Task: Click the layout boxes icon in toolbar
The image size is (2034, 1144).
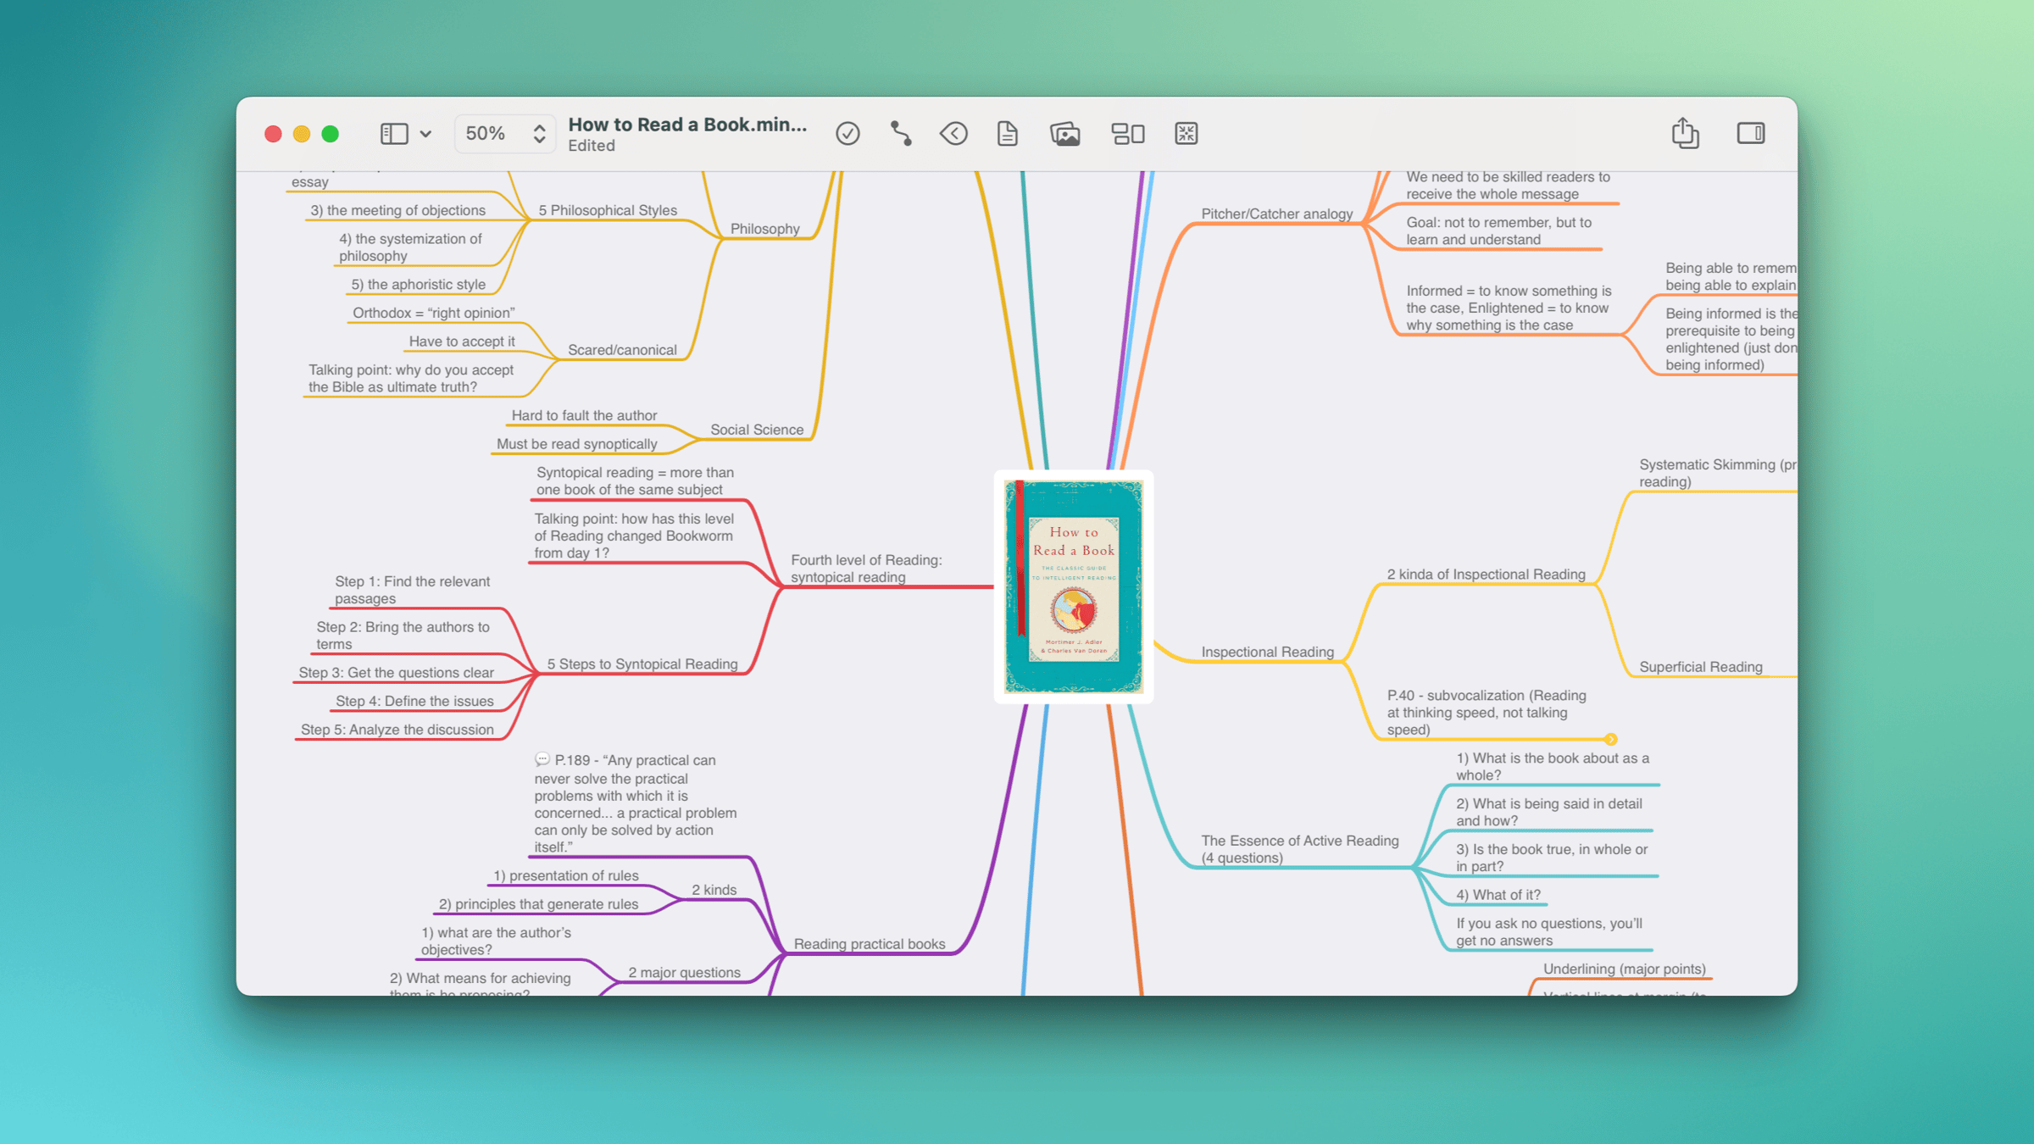Action: click(1128, 134)
